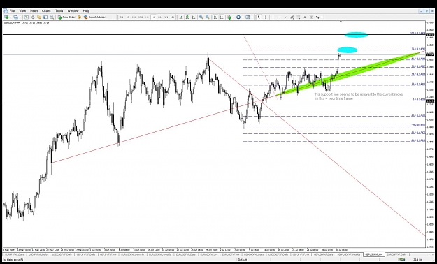This screenshot has width=437, height=264.
Task: Select the Text drawing tool
Action: click(305, 17)
